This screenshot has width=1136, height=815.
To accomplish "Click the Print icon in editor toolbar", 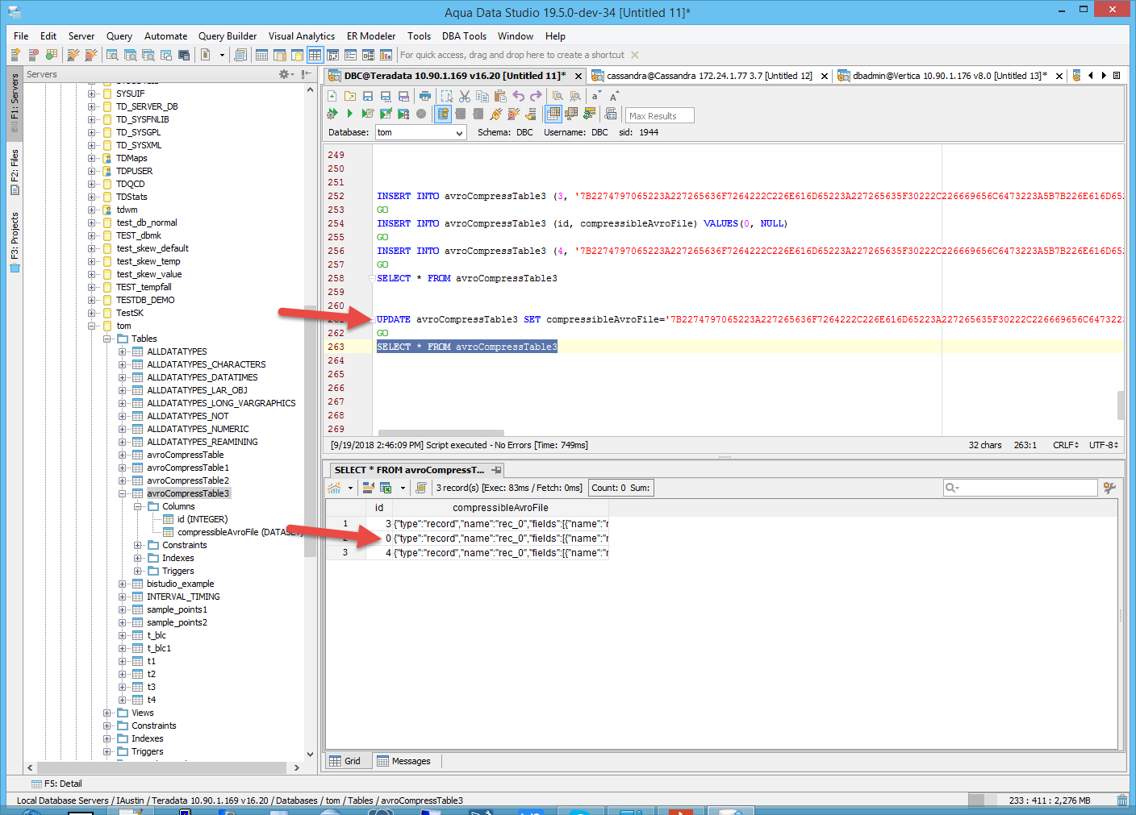I will 425,96.
